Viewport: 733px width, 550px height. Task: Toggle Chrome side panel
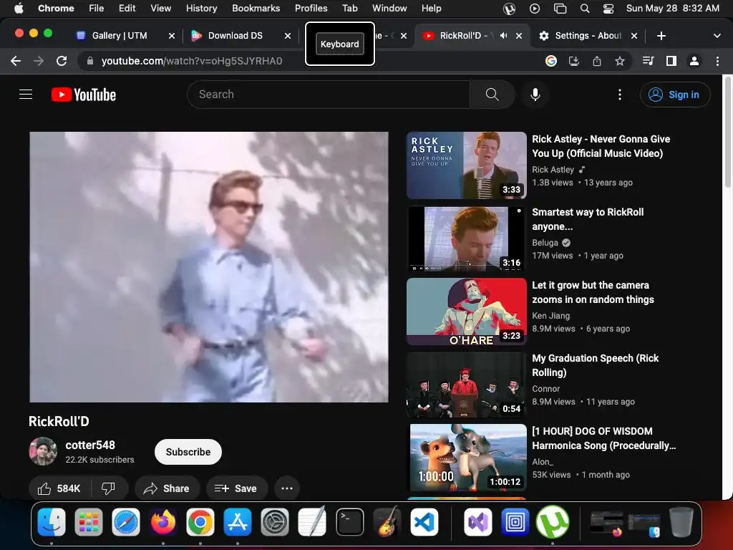click(671, 61)
